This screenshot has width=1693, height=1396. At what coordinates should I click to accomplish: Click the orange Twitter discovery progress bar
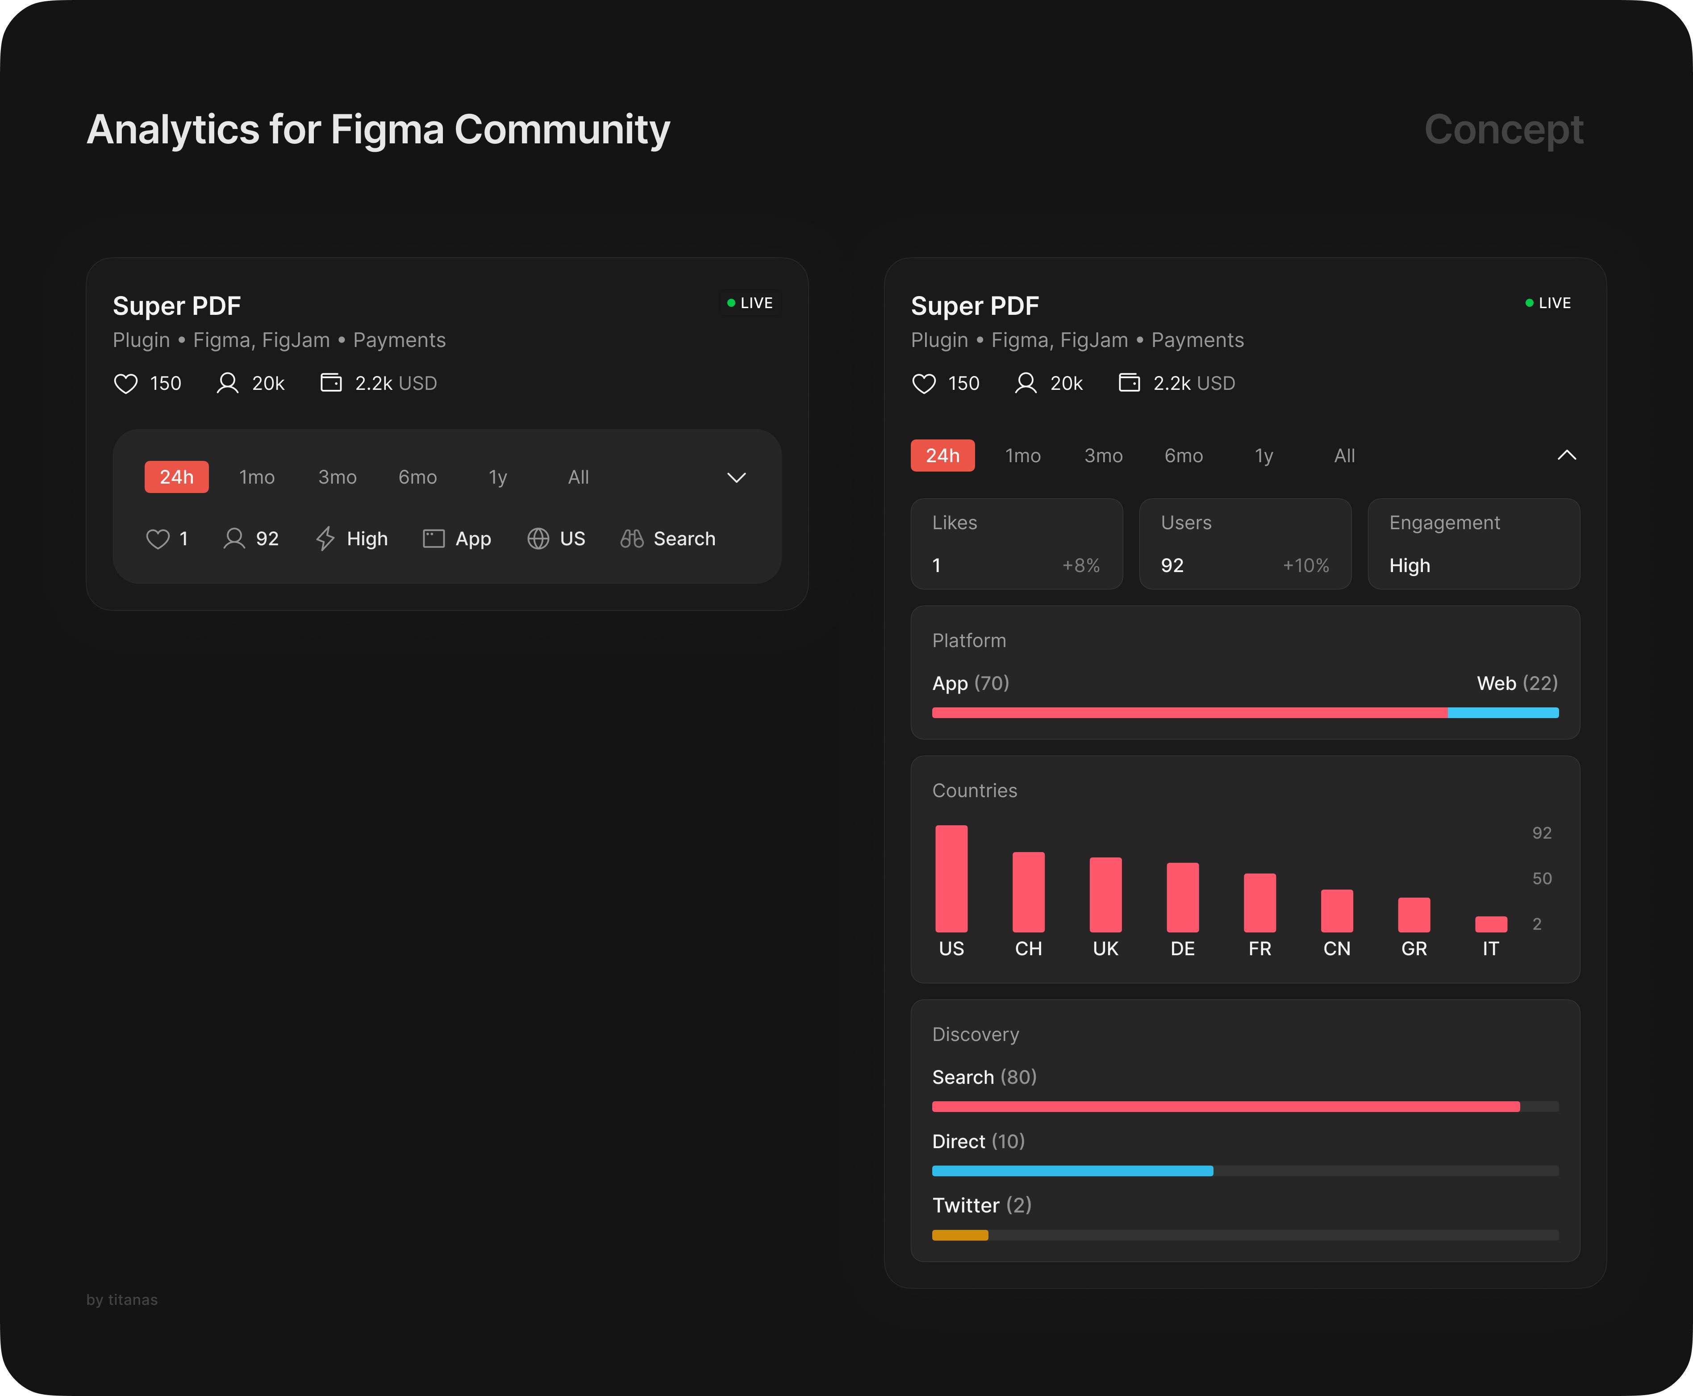[960, 1235]
